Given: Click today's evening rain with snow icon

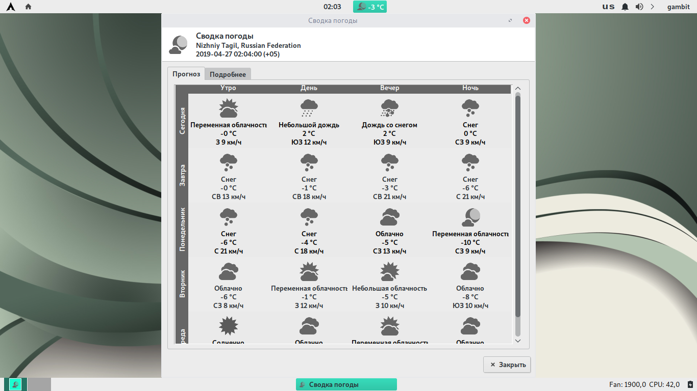Looking at the screenshot, I should tap(389, 108).
